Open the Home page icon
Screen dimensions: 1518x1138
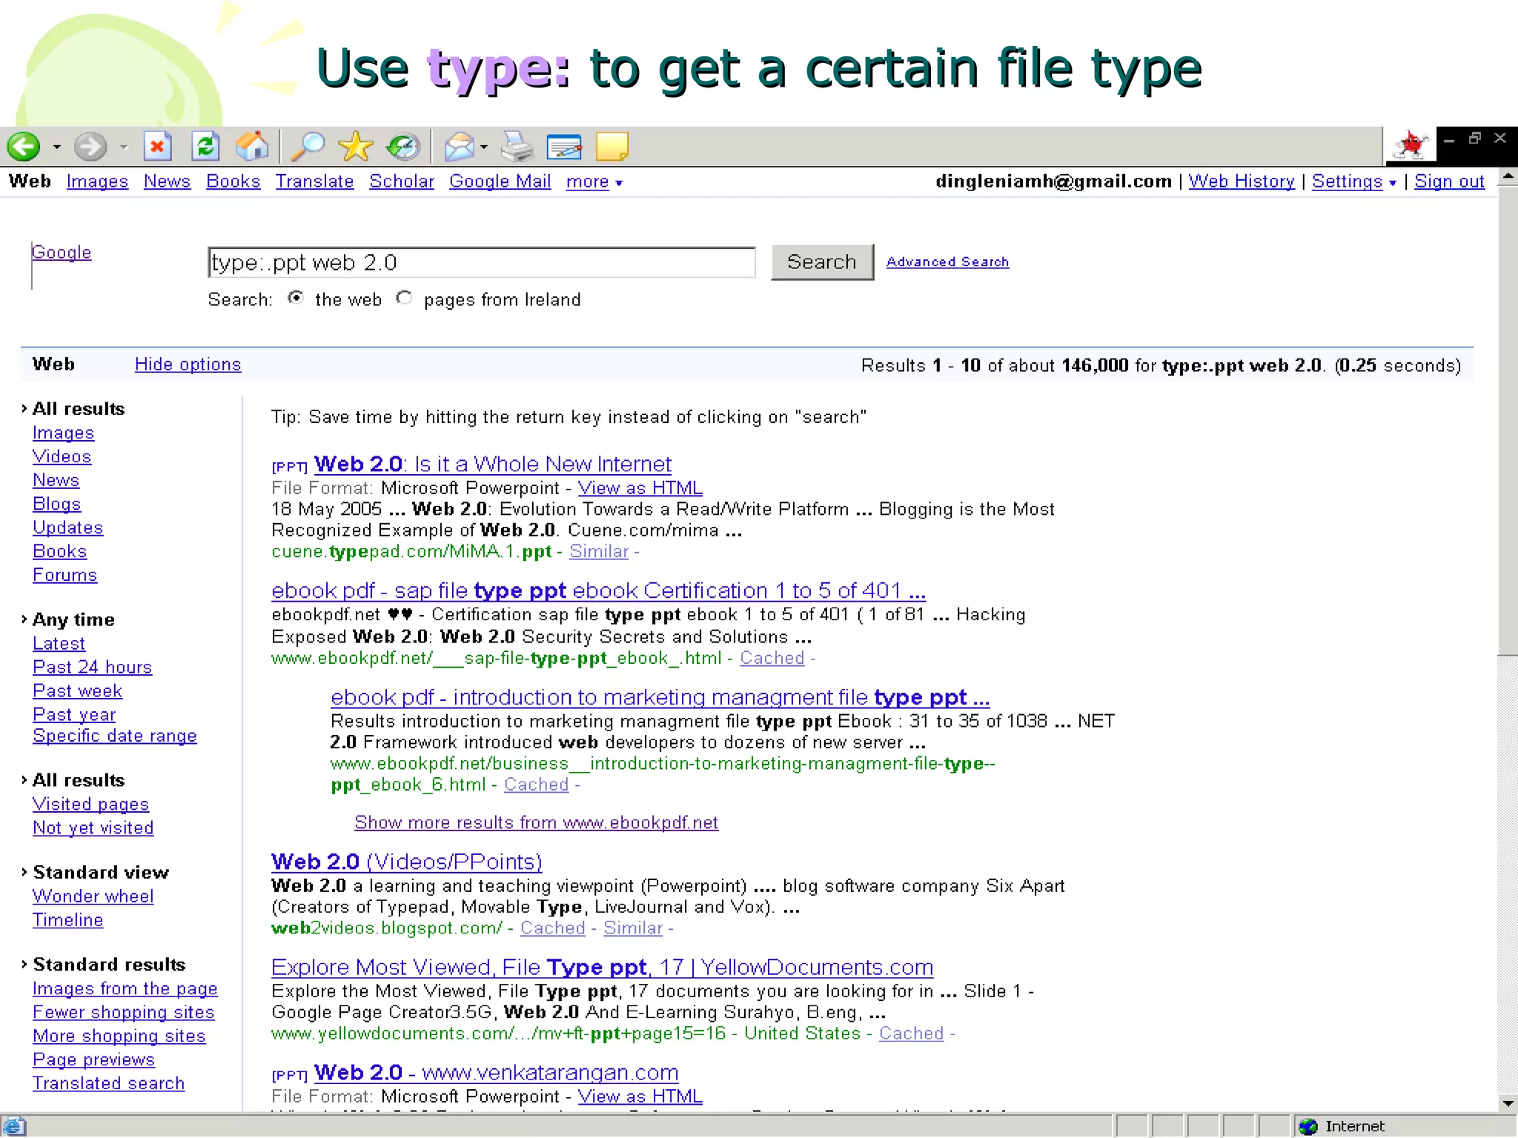[x=252, y=146]
